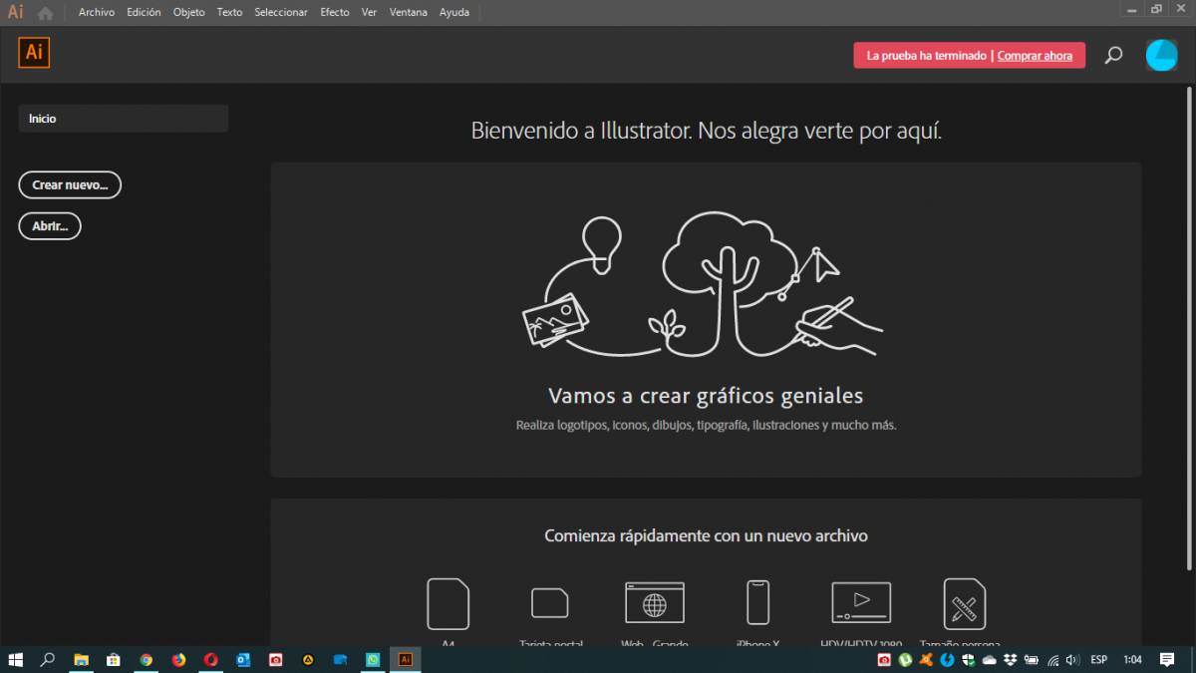Click the Abrir button
Image resolution: width=1196 pixels, height=673 pixels.
(x=50, y=226)
